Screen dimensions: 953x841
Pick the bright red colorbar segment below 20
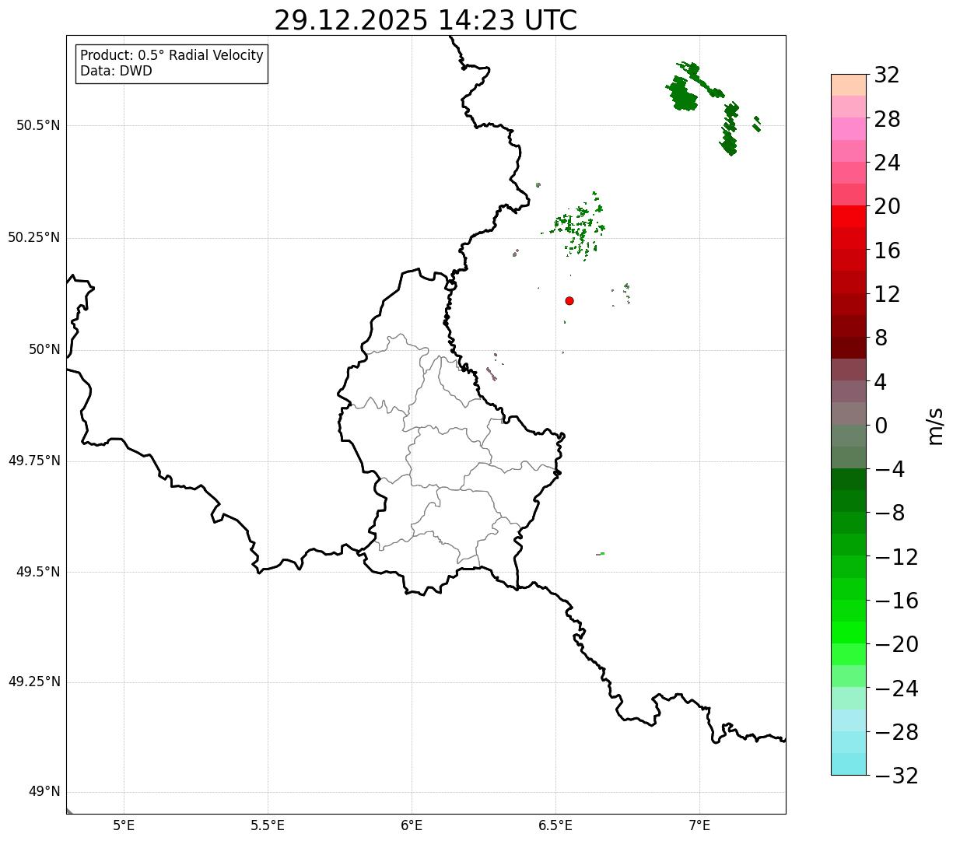(x=849, y=216)
